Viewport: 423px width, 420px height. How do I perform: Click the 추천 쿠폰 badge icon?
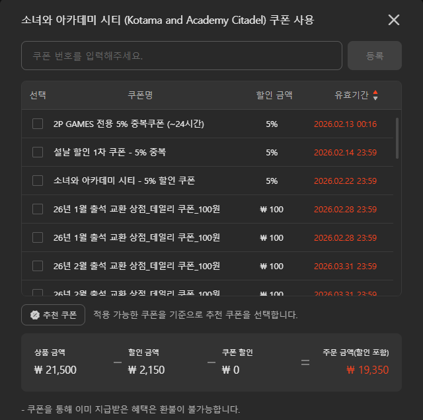[x=34, y=315]
